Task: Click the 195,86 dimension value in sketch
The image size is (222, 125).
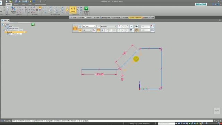Action: pos(99,74)
